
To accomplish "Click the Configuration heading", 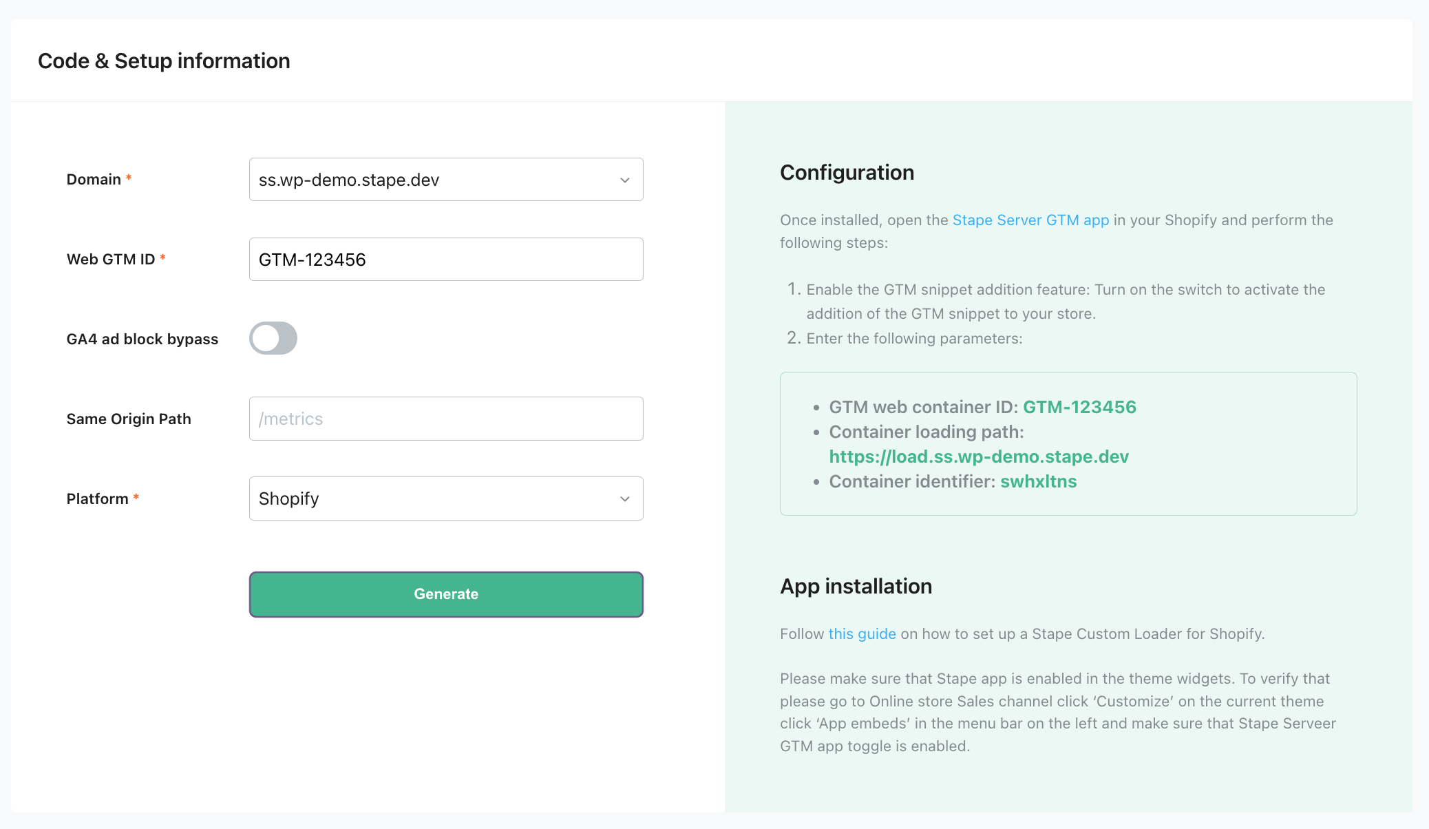I will pos(847,172).
